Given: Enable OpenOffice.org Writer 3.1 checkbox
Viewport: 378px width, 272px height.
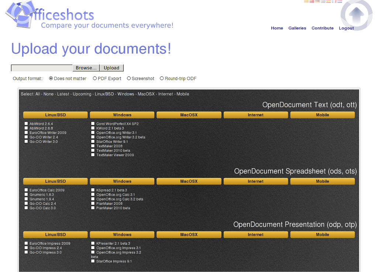Looking at the screenshot, I should coord(93,132).
